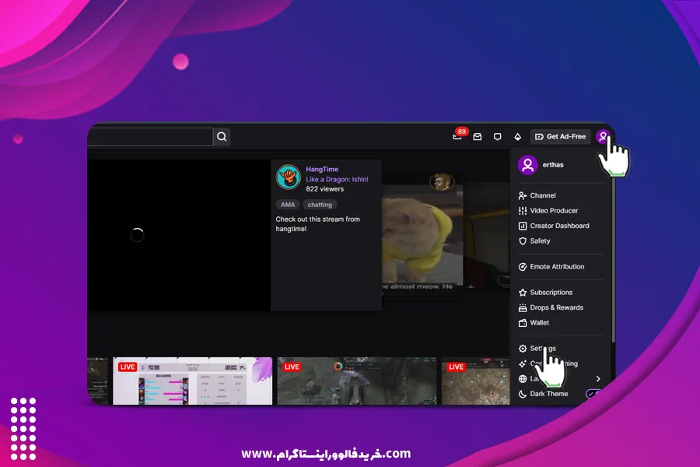700x467 pixels.
Task: Click the Dark Theme moon icon
Action: tap(523, 394)
